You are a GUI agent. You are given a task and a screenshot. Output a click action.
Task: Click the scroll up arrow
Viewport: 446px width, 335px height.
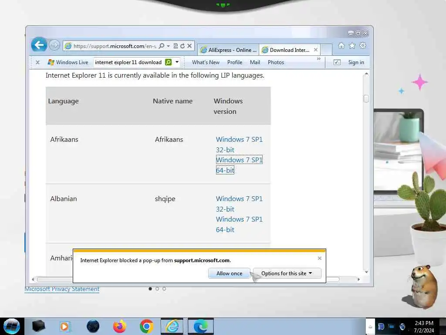(366, 74)
